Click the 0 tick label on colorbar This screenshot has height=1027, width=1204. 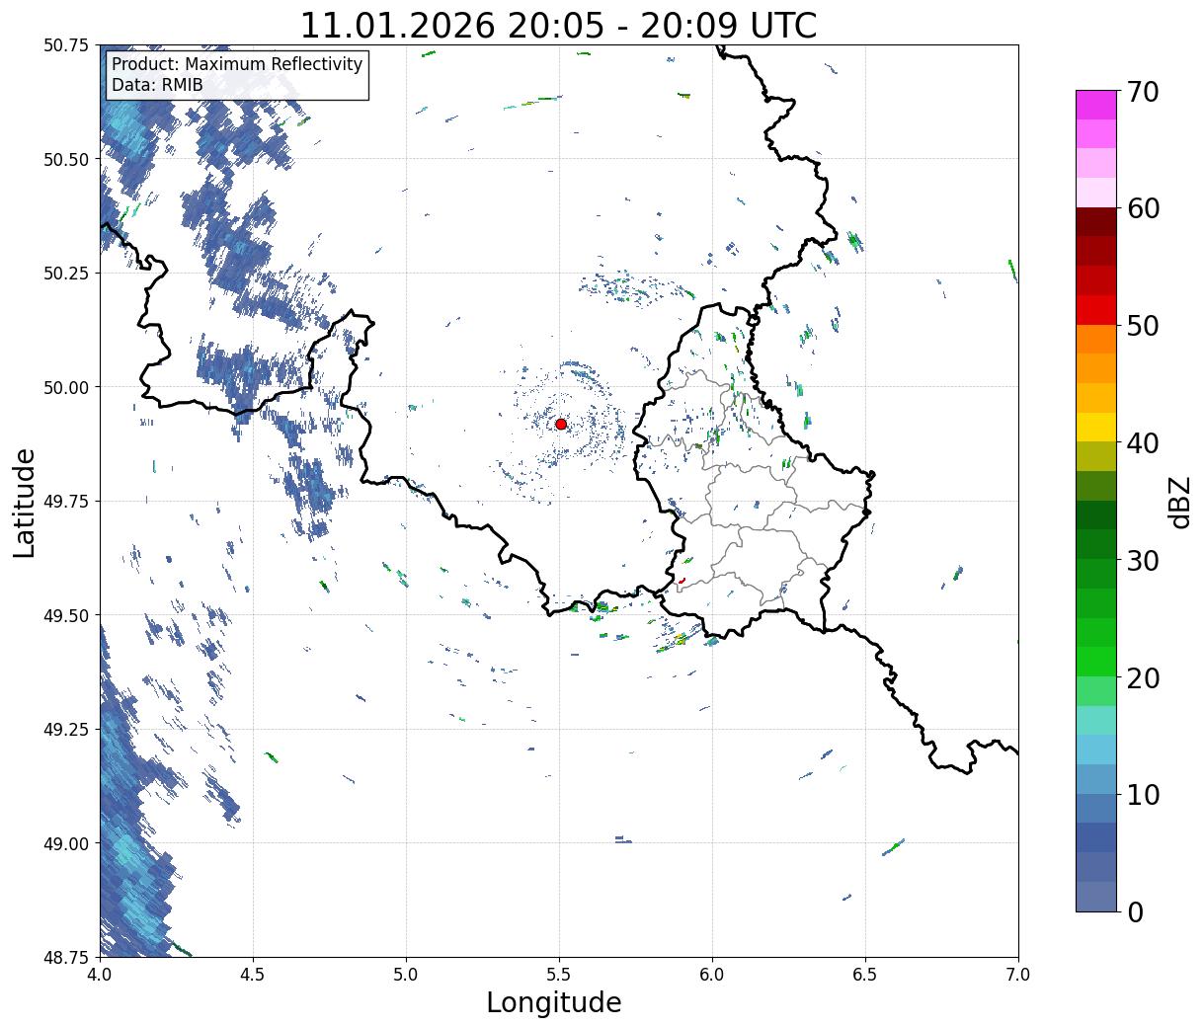(x=1134, y=911)
